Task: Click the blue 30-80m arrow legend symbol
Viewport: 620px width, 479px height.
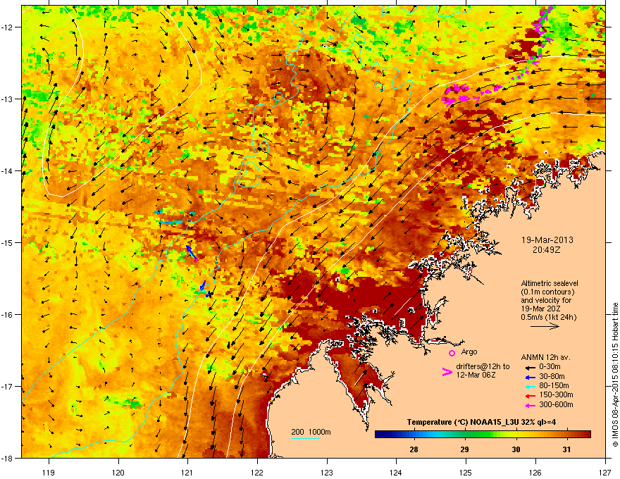Action: [530, 377]
